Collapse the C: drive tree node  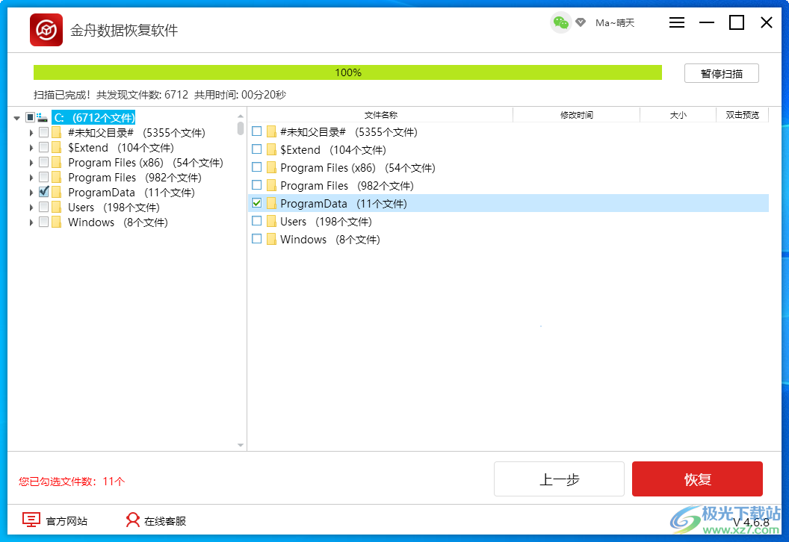coord(16,118)
